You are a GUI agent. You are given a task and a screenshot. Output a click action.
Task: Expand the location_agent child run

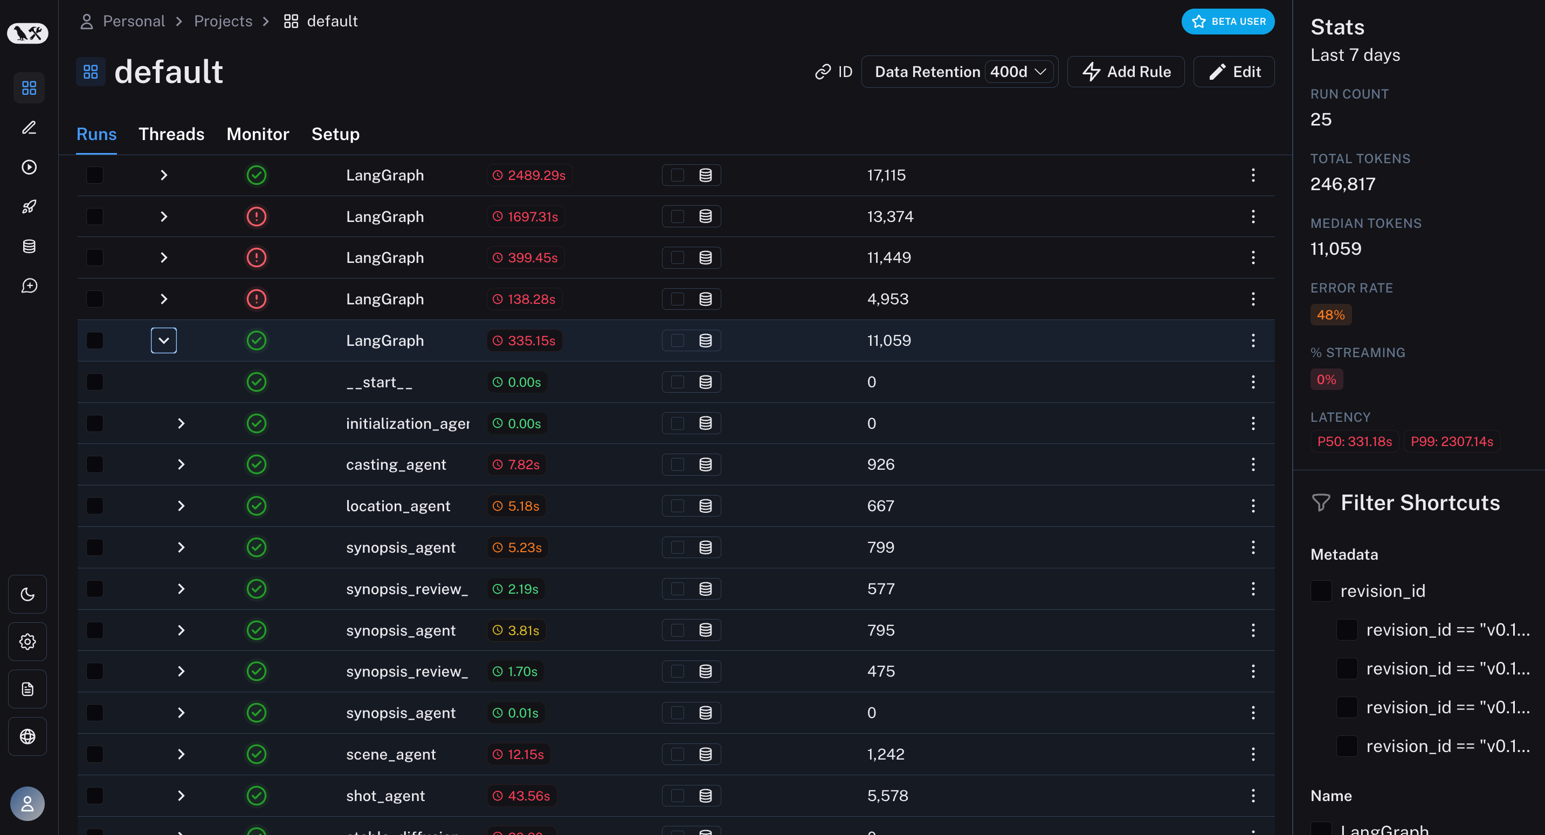click(x=181, y=506)
